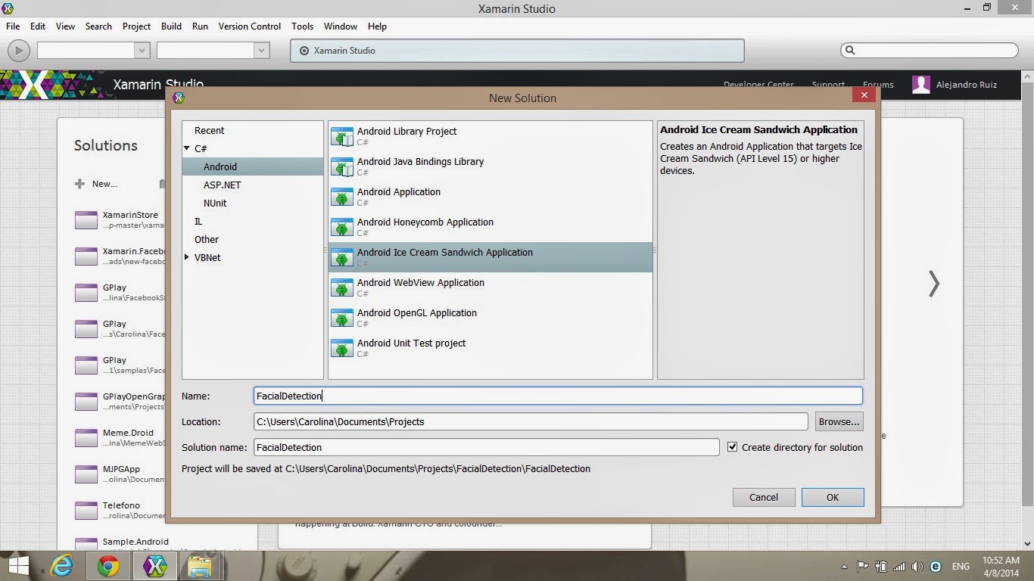Open the Tools menu

pyautogui.click(x=302, y=26)
